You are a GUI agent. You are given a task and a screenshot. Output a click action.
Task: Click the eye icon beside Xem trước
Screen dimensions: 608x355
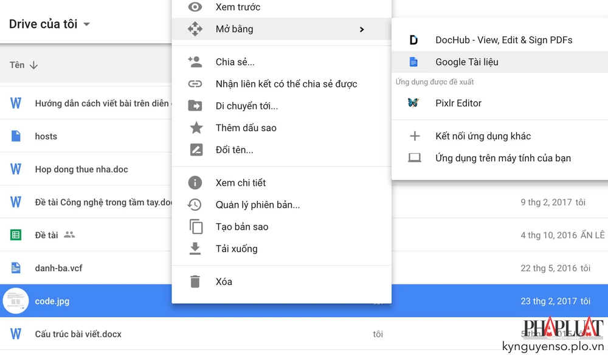195,7
